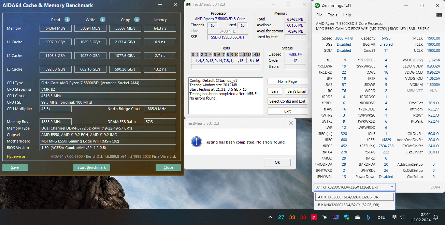Open the volume speaker tray icon
Screen dimensions: 445x225
tap(402, 217)
